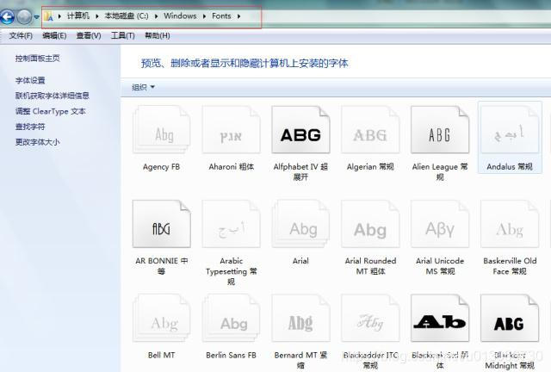Viewport: 551px width, 372px height.
Task: Open the 工具(T) menu
Action: coord(122,35)
